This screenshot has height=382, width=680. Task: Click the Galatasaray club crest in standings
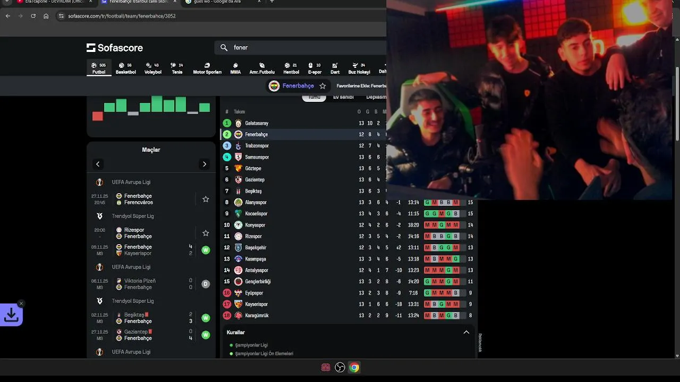239,123
